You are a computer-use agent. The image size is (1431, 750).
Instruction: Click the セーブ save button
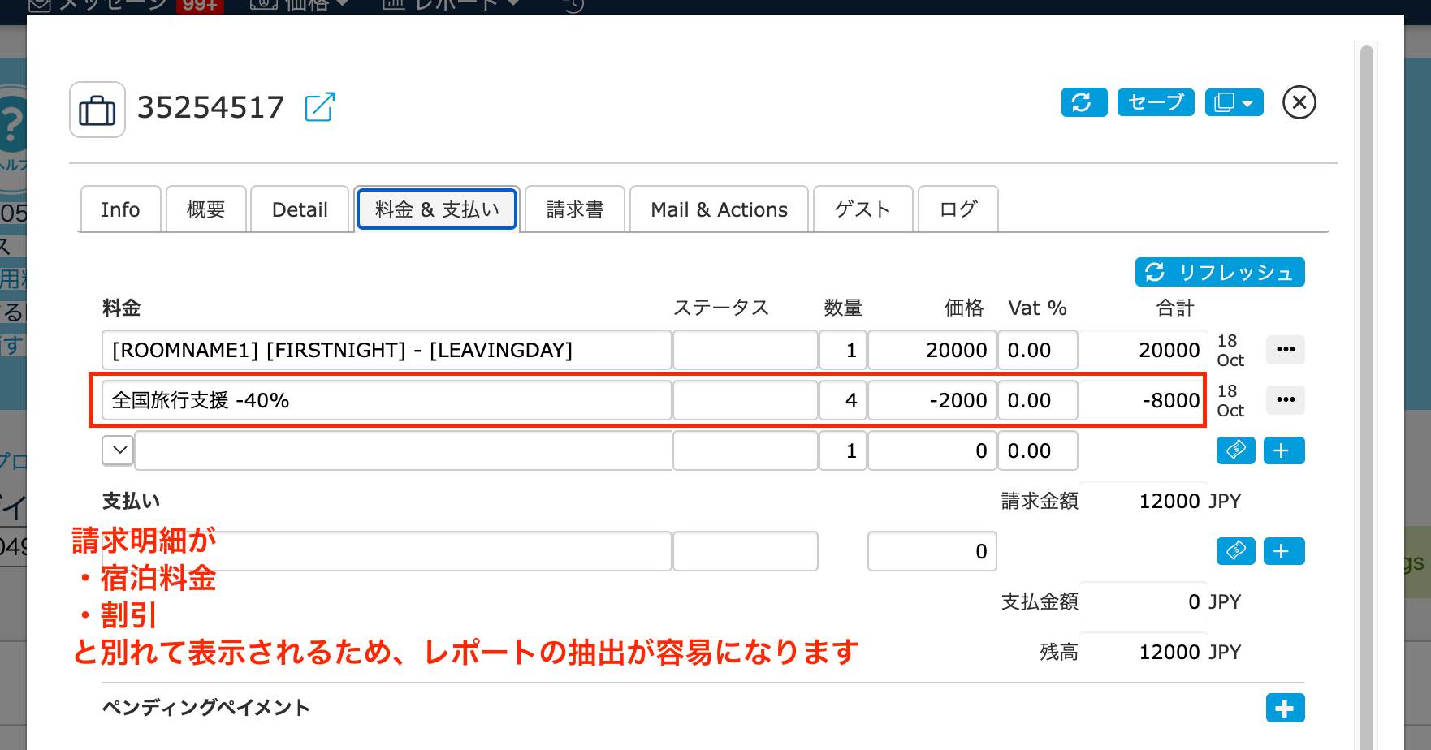tap(1155, 102)
